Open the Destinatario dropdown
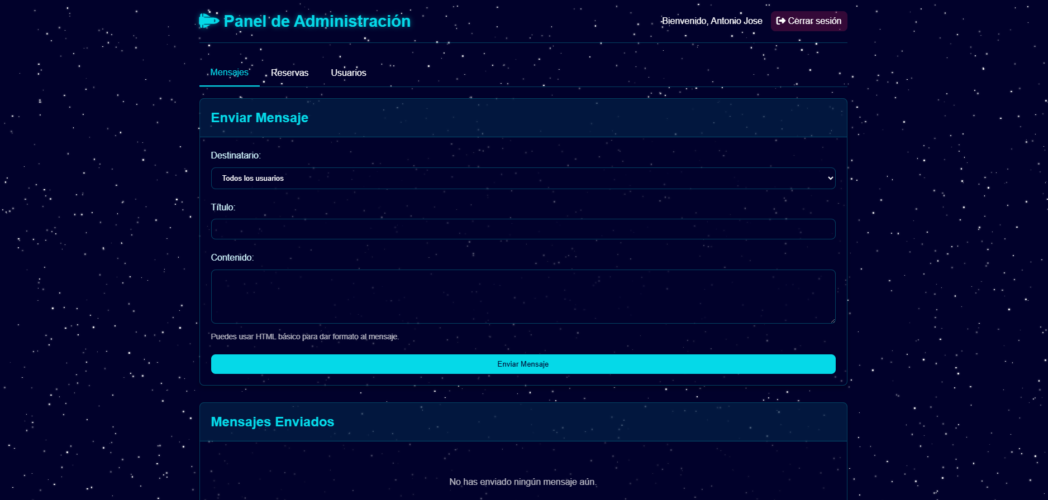1048x500 pixels. click(523, 179)
